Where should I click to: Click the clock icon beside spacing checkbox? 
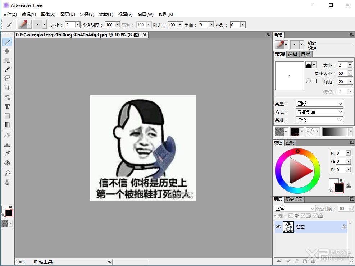[x=308, y=81]
